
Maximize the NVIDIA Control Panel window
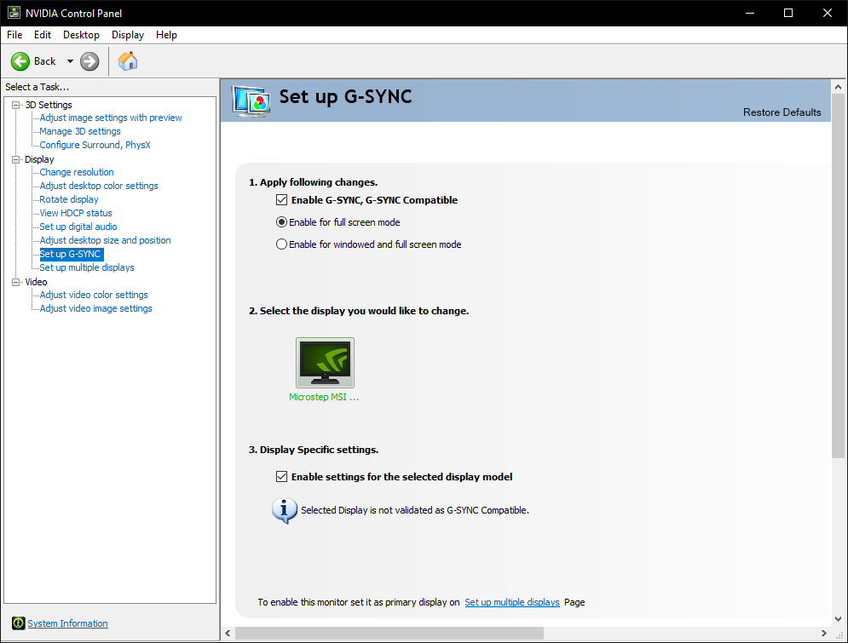pos(788,13)
